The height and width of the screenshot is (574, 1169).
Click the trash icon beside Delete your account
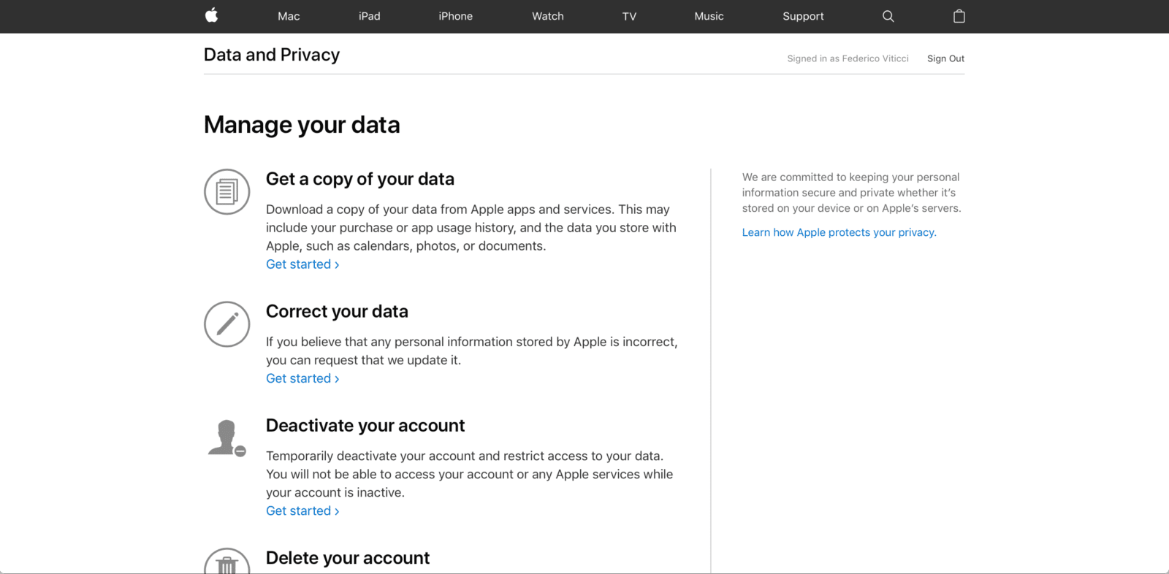pos(226,562)
